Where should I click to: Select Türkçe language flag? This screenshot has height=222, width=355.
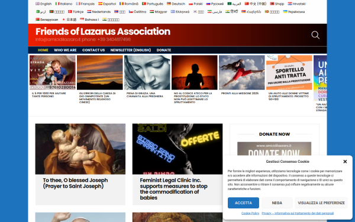[76, 12]
